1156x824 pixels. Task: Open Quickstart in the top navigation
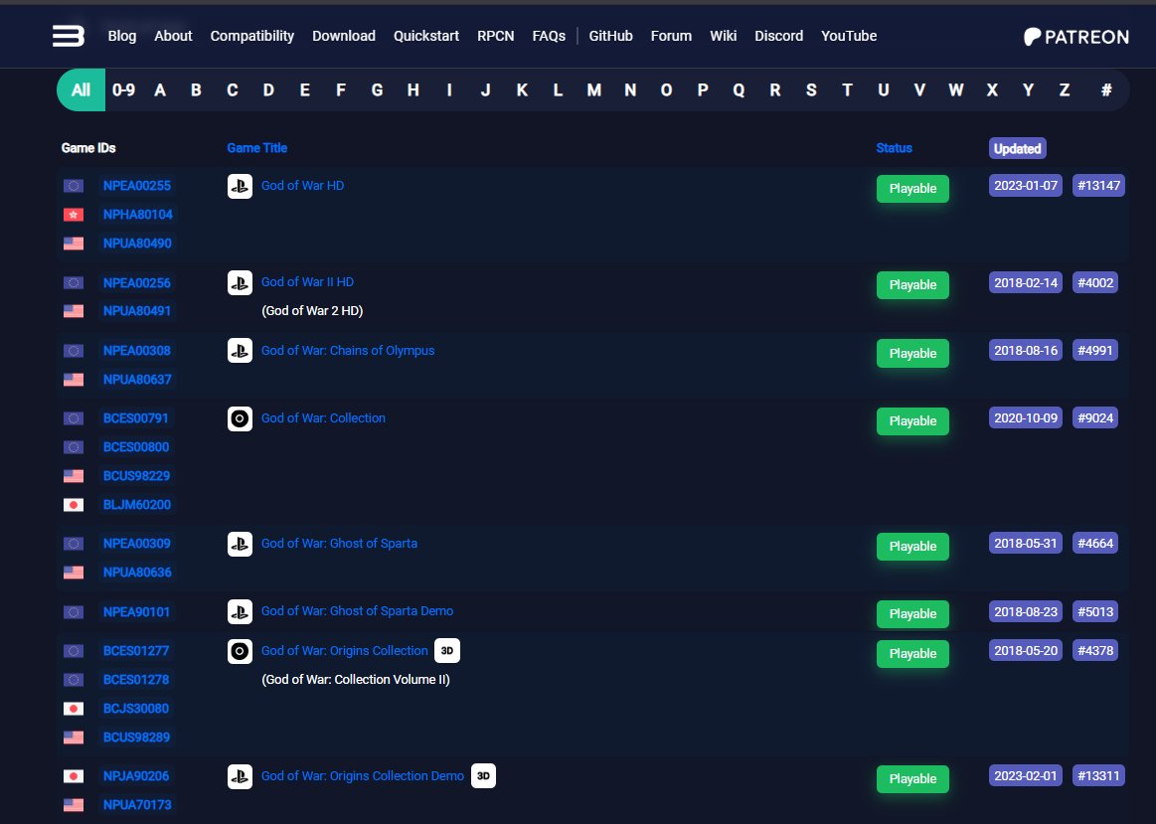(x=426, y=36)
